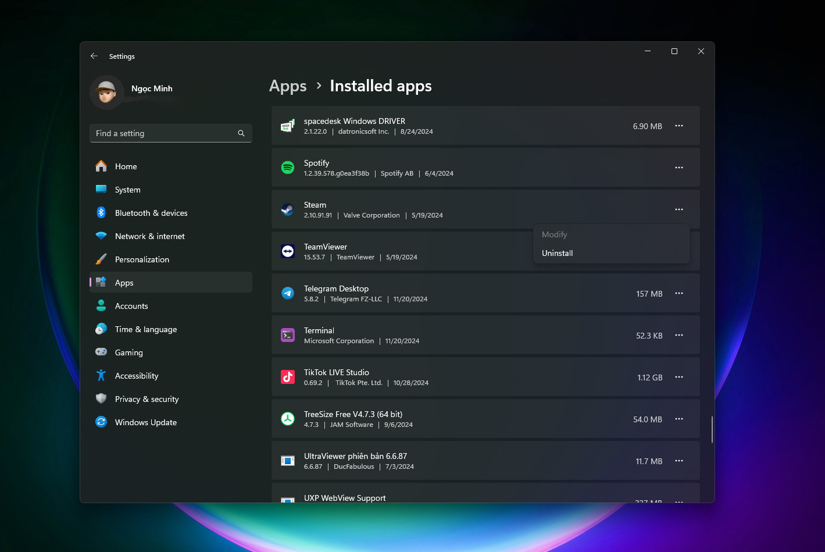Click the Personalization paintbrush icon
Screen dimensions: 825x552
coord(101,259)
